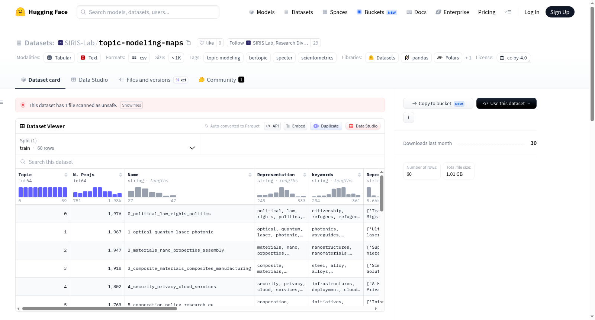Viewport: 595px width, 320px height.
Task: Click Log In
Action: [x=532, y=12]
